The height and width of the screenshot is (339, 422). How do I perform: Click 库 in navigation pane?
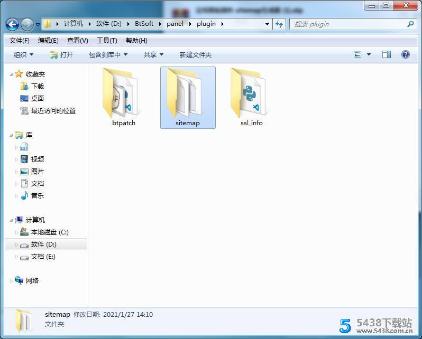29,135
